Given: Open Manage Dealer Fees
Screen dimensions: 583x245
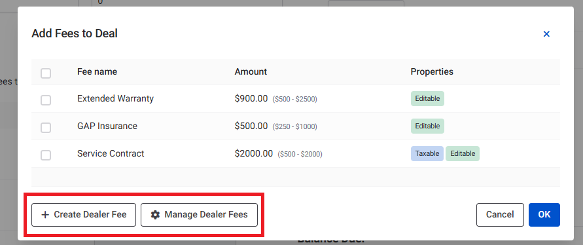Looking at the screenshot, I should pyautogui.click(x=199, y=215).
